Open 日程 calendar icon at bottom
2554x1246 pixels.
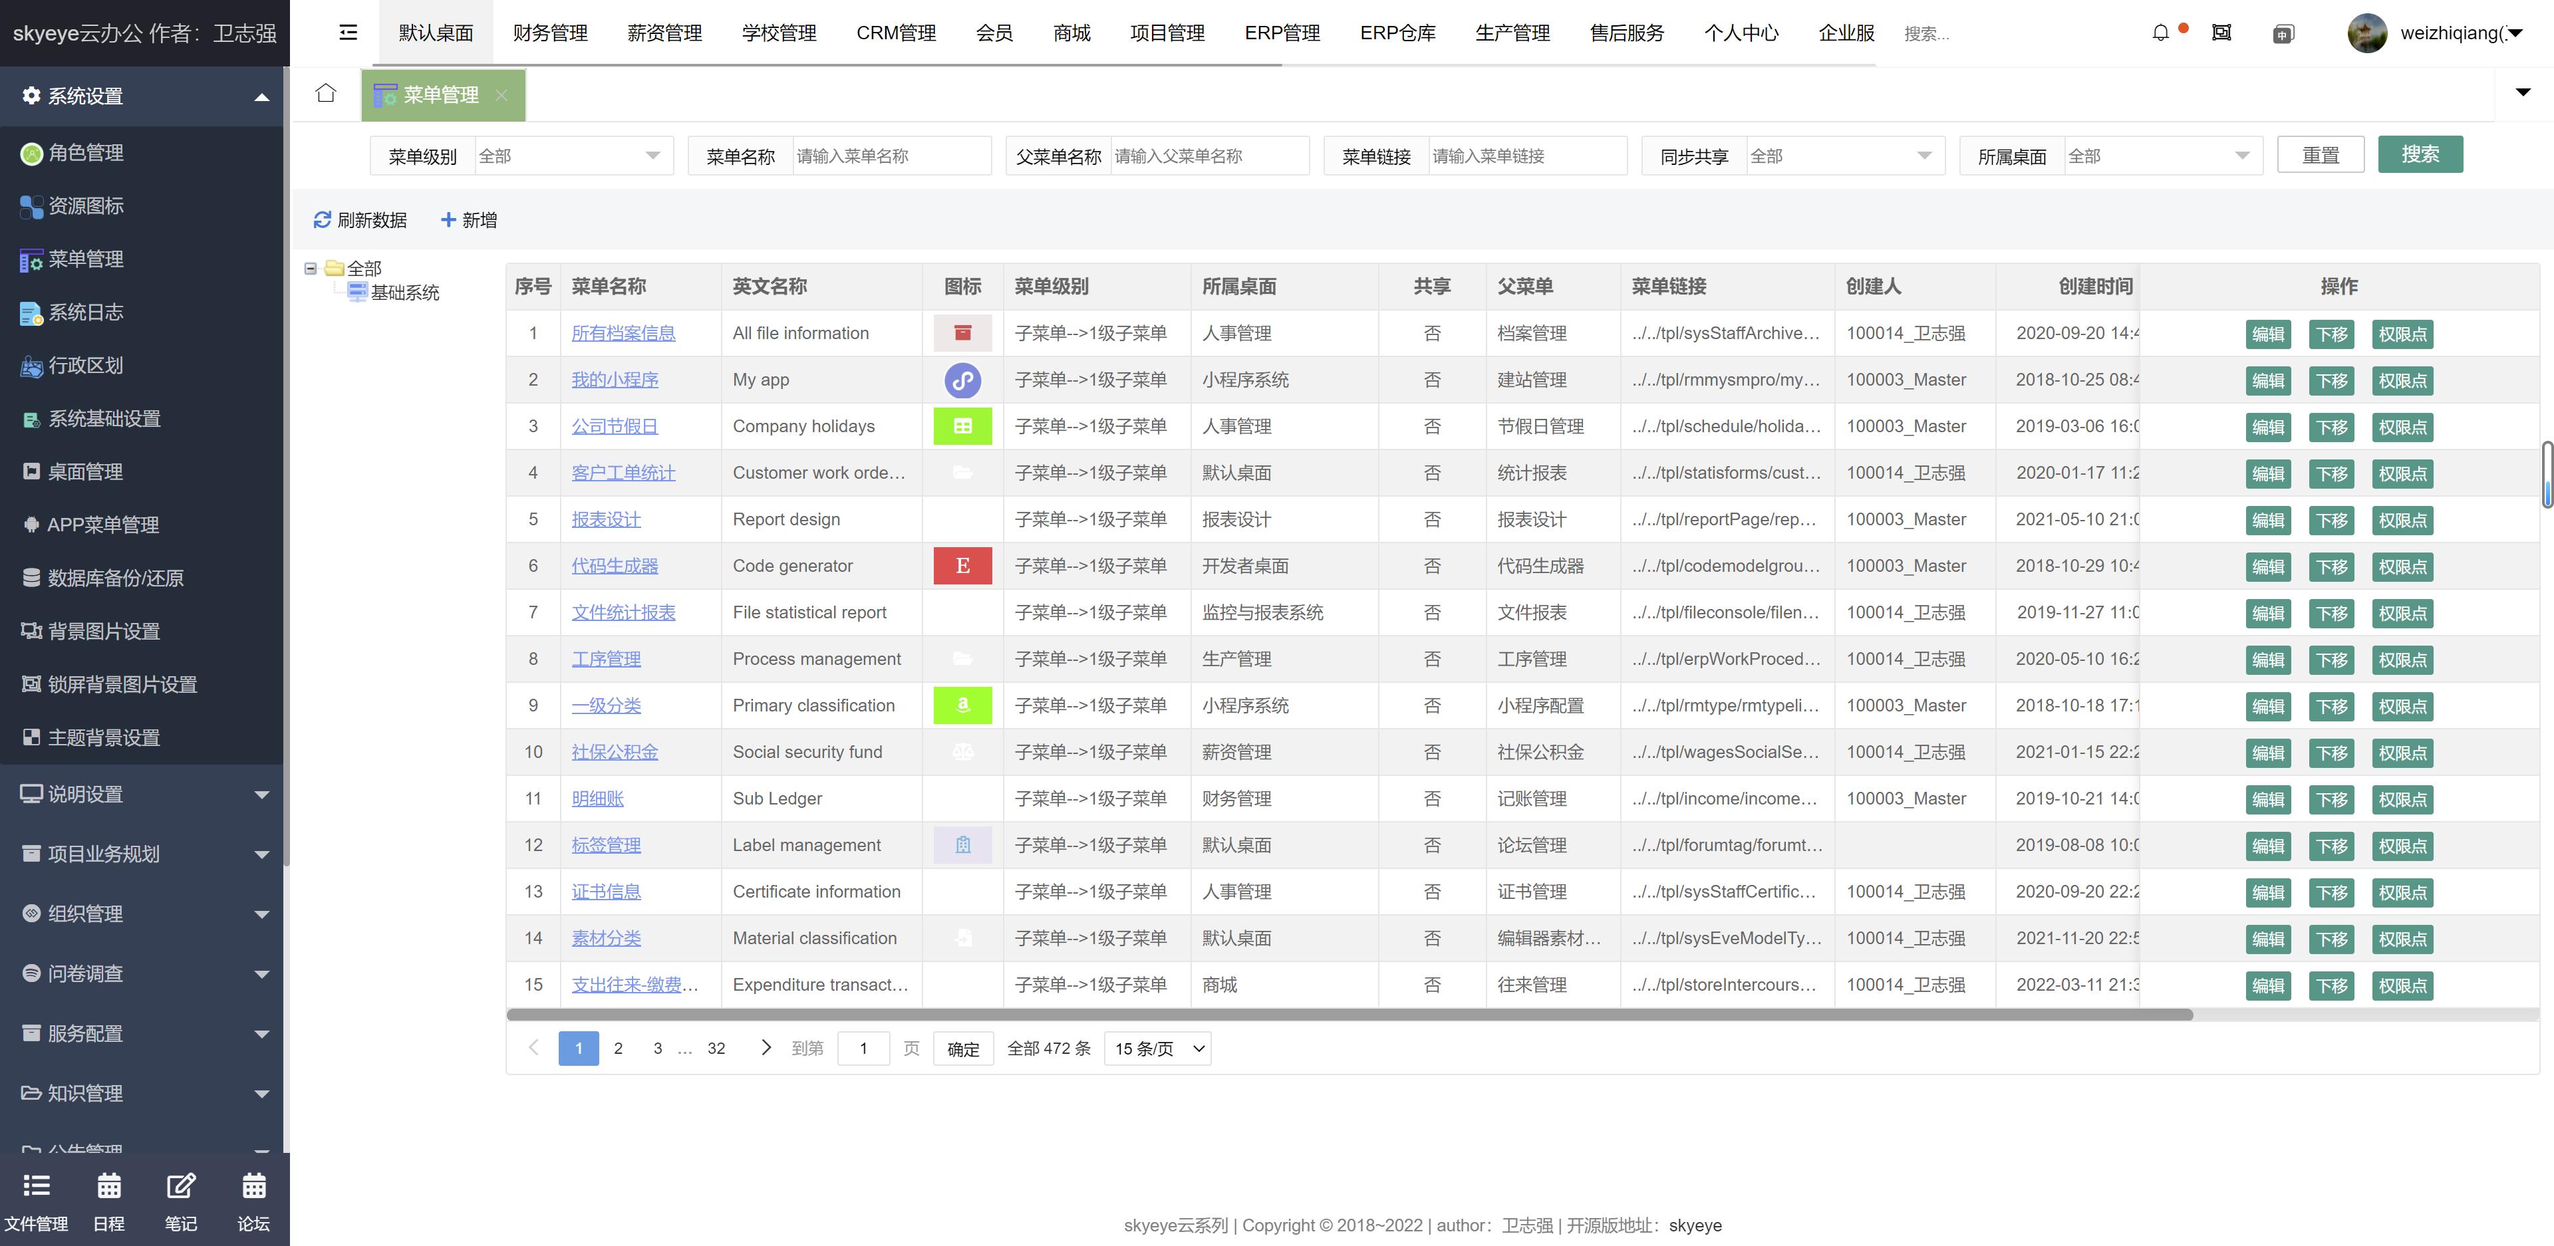[x=109, y=1187]
